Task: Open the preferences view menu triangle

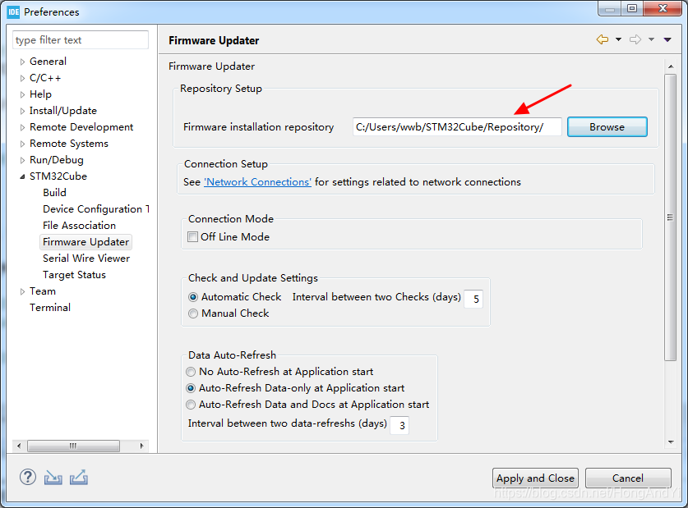Action: coord(667,40)
